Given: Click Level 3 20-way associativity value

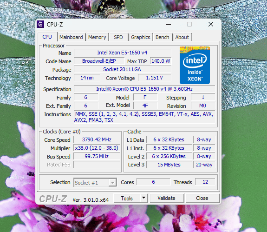Looking at the screenshot, I should click(x=204, y=165).
